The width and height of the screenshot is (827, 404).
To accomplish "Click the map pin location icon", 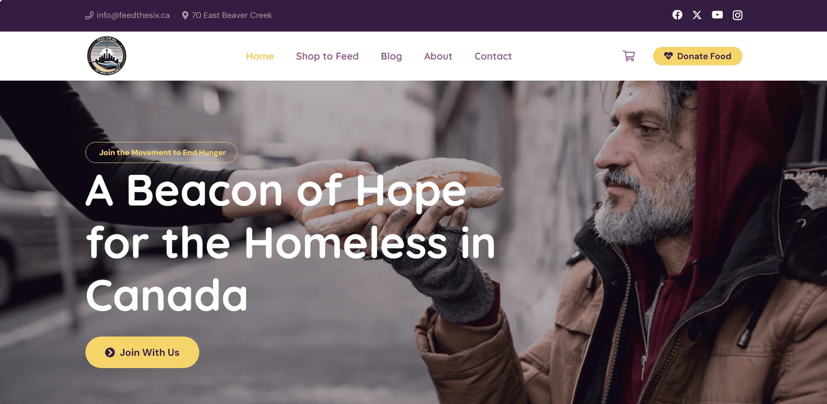I will [185, 15].
